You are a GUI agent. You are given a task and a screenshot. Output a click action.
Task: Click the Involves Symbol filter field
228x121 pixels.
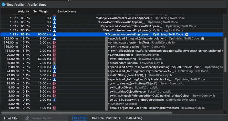point(47,118)
